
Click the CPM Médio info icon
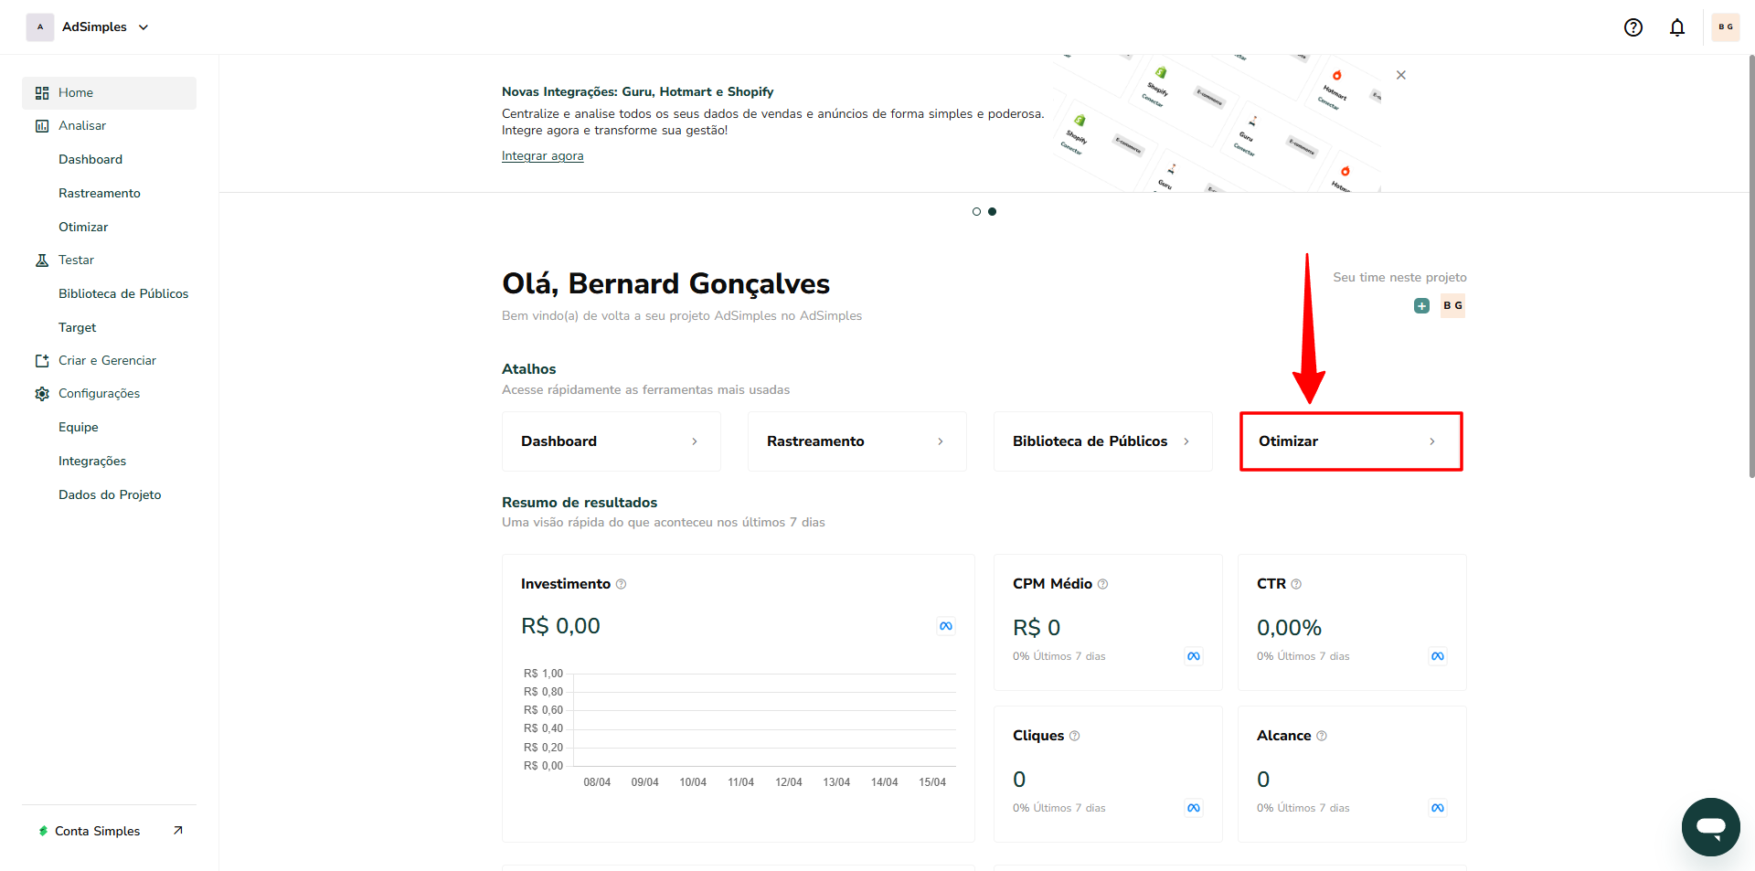[x=1103, y=584]
